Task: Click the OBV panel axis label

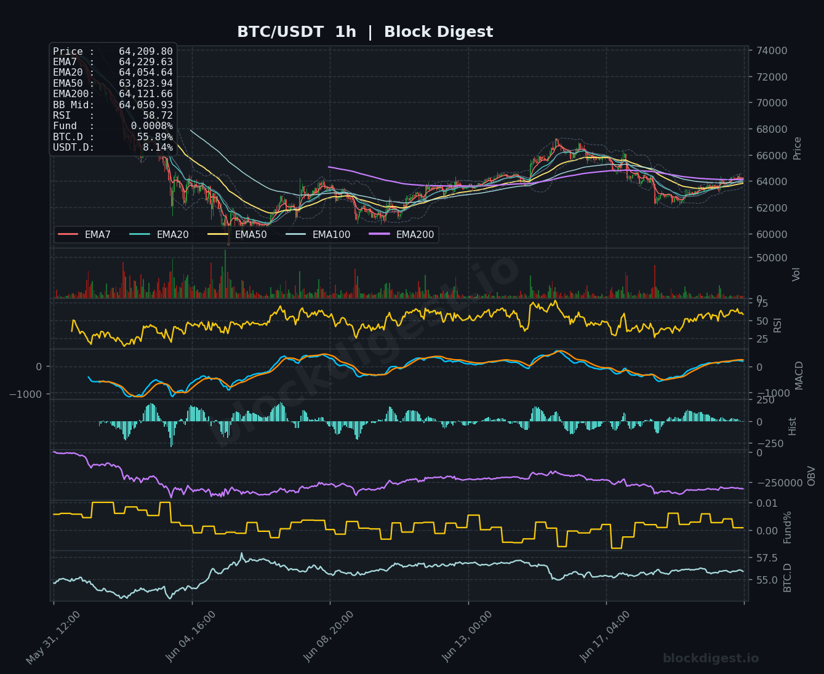Action: pyautogui.click(x=811, y=476)
